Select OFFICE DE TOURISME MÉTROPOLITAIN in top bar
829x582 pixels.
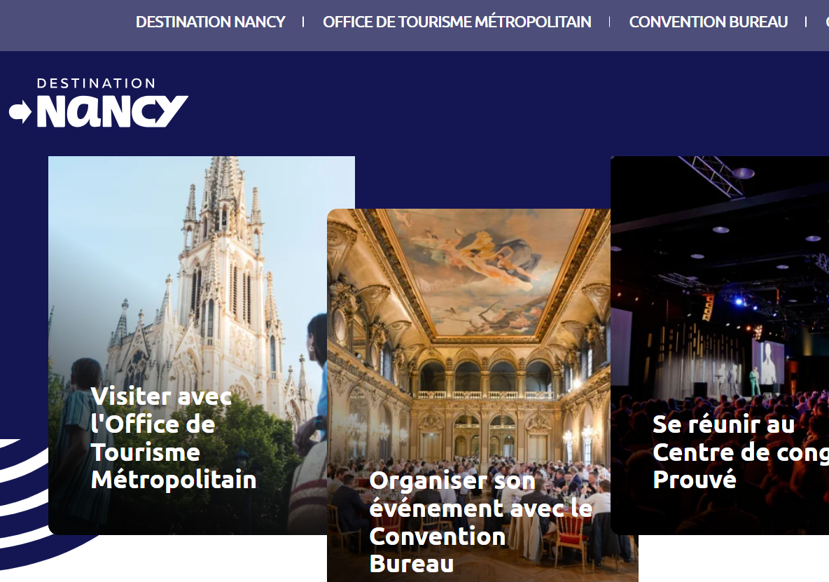[457, 22]
